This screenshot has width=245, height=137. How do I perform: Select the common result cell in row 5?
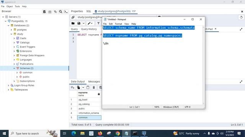89,118
